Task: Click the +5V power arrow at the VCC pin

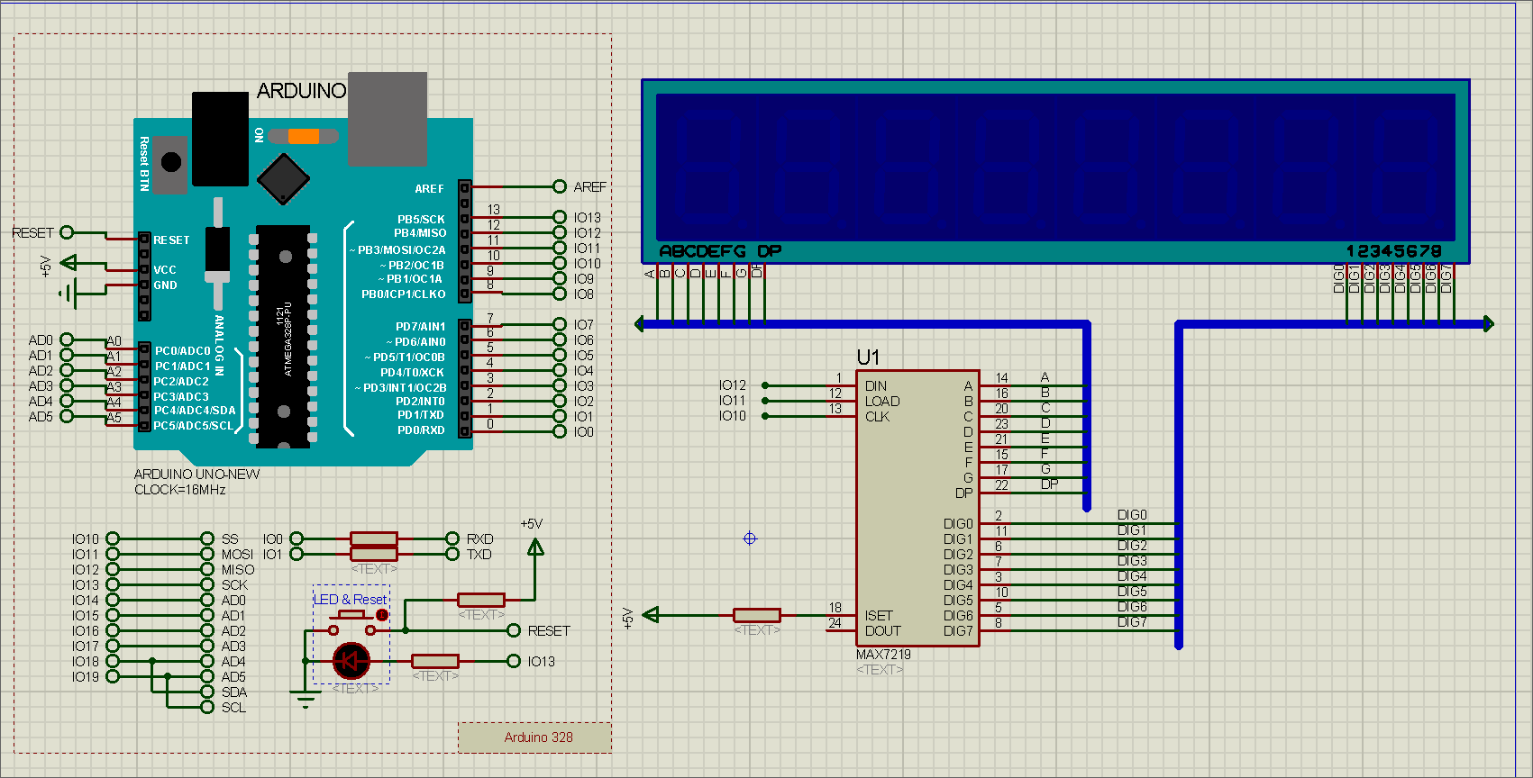Action: coord(69,263)
